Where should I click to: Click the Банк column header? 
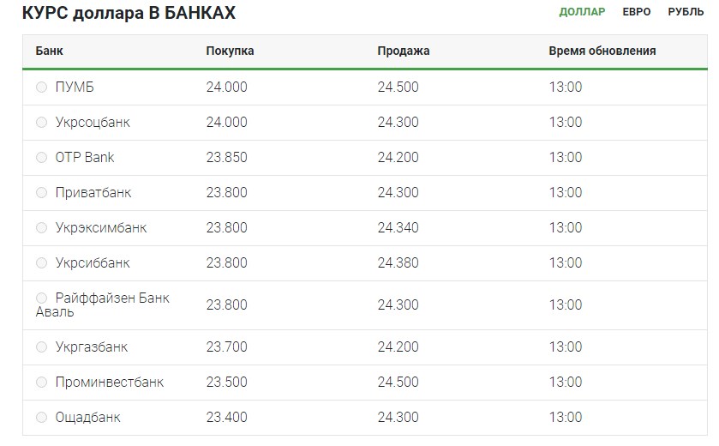(x=49, y=51)
